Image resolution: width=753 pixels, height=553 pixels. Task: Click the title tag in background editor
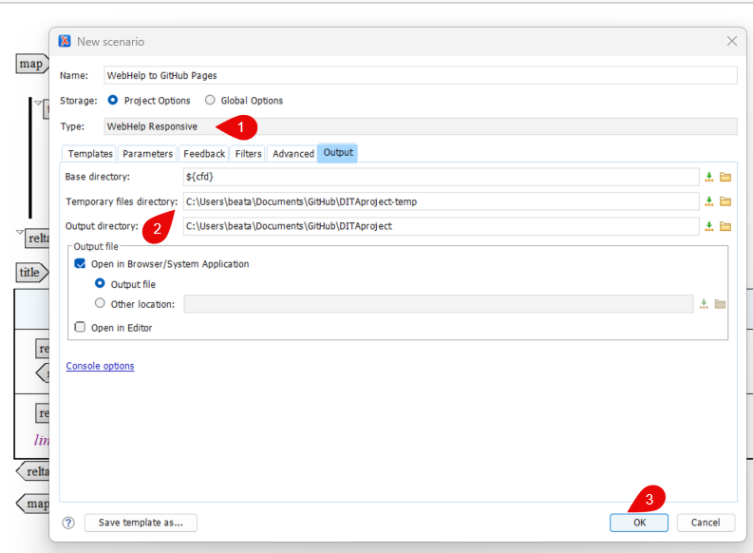[x=31, y=273]
